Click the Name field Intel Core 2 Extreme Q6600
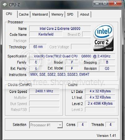125x140 pixels. tap(60, 28)
